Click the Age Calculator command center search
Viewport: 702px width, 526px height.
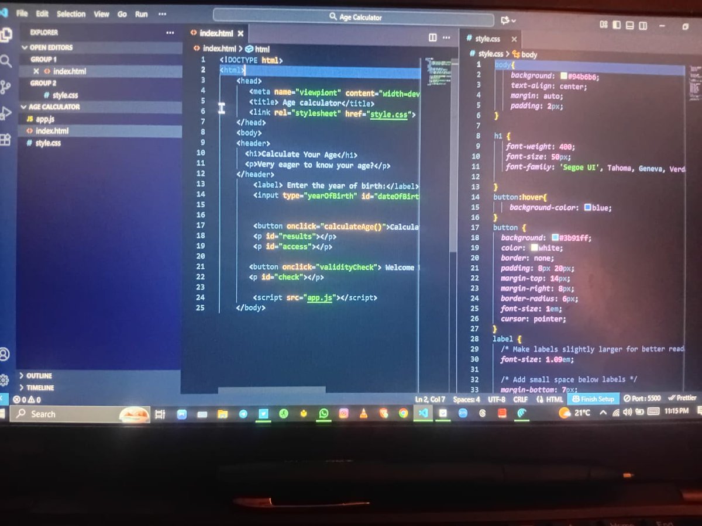pos(355,17)
